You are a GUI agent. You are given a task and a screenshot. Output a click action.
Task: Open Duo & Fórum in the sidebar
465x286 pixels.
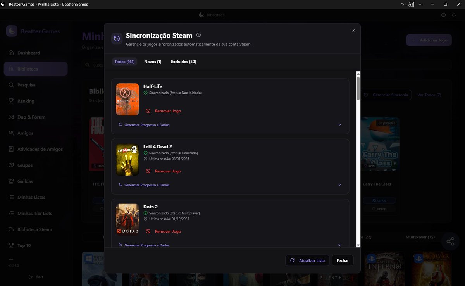point(36,117)
